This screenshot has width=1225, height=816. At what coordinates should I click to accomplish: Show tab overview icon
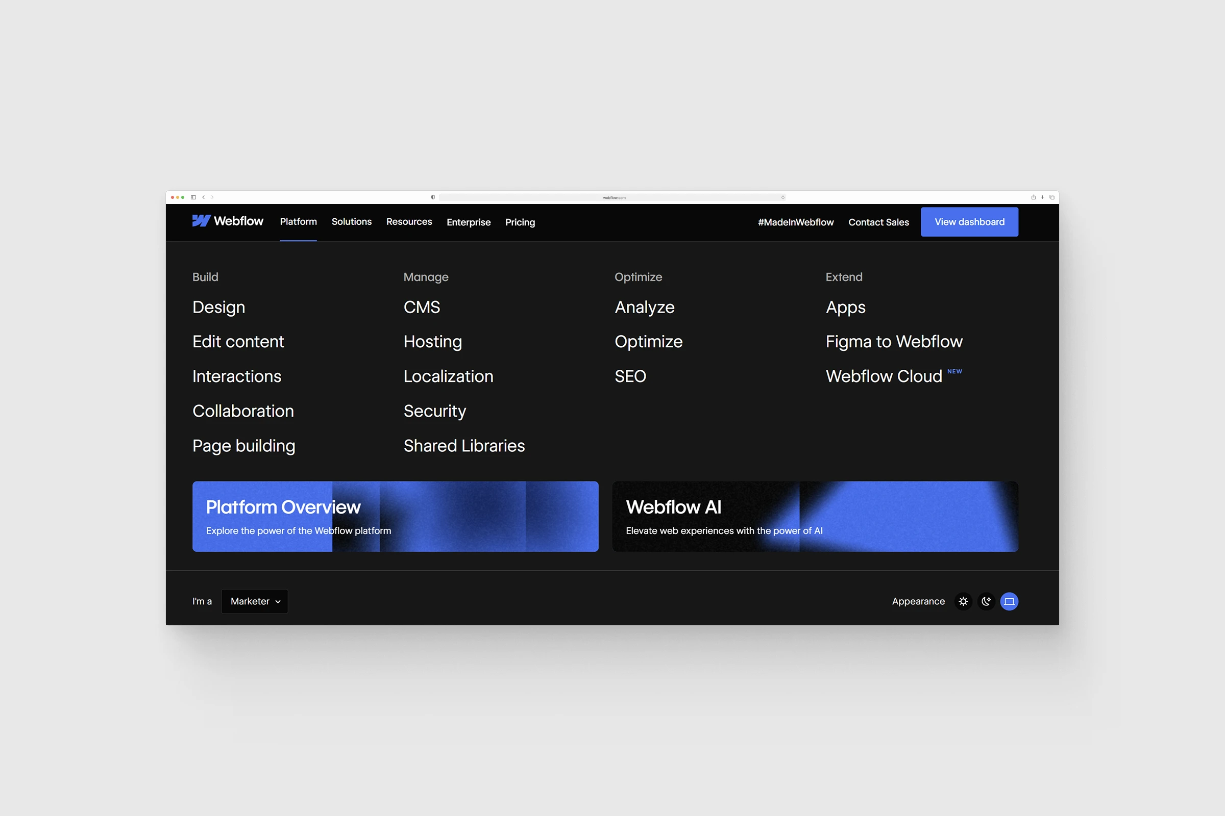click(x=1052, y=197)
